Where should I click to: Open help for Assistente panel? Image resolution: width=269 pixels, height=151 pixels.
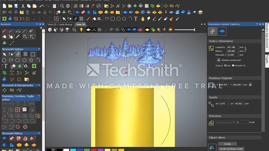click(37, 24)
